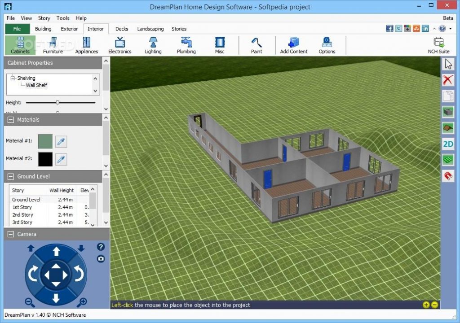Select the copy object tool
This screenshot has width=460, height=323.
[447, 96]
